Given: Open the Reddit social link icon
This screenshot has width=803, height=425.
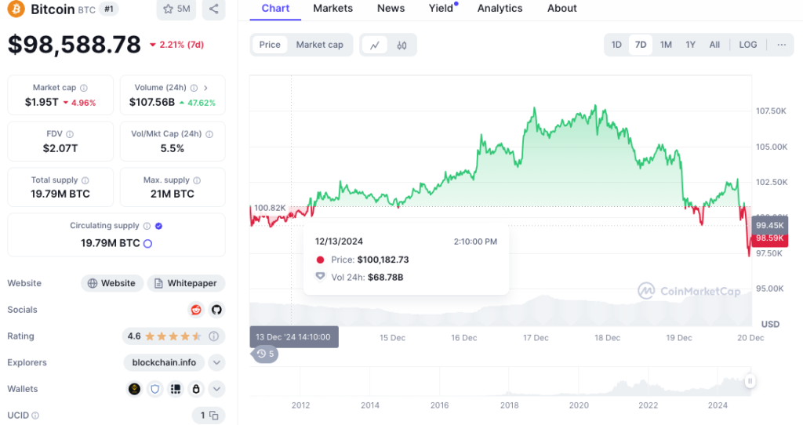Looking at the screenshot, I should click(x=195, y=310).
